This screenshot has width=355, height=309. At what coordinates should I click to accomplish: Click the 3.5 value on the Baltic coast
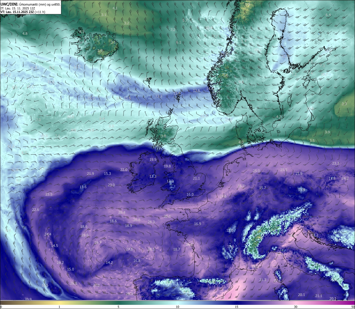point(312,141)
